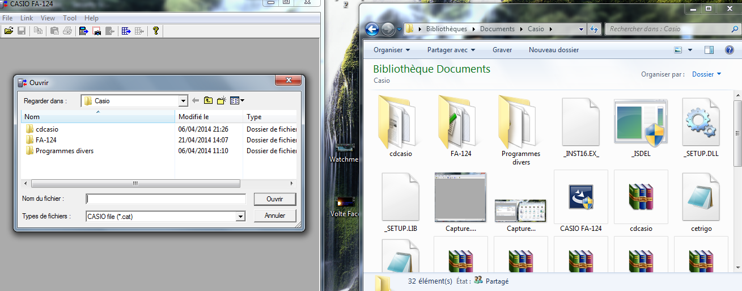Open the File menu in FA-124
This screenshot has width=742, height=291.
tap(7, 18)
